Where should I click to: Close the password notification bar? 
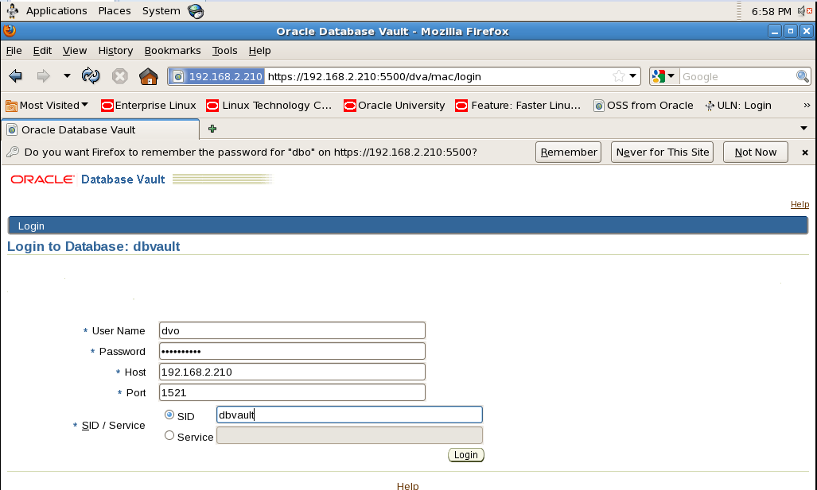(x=805, y=152)
